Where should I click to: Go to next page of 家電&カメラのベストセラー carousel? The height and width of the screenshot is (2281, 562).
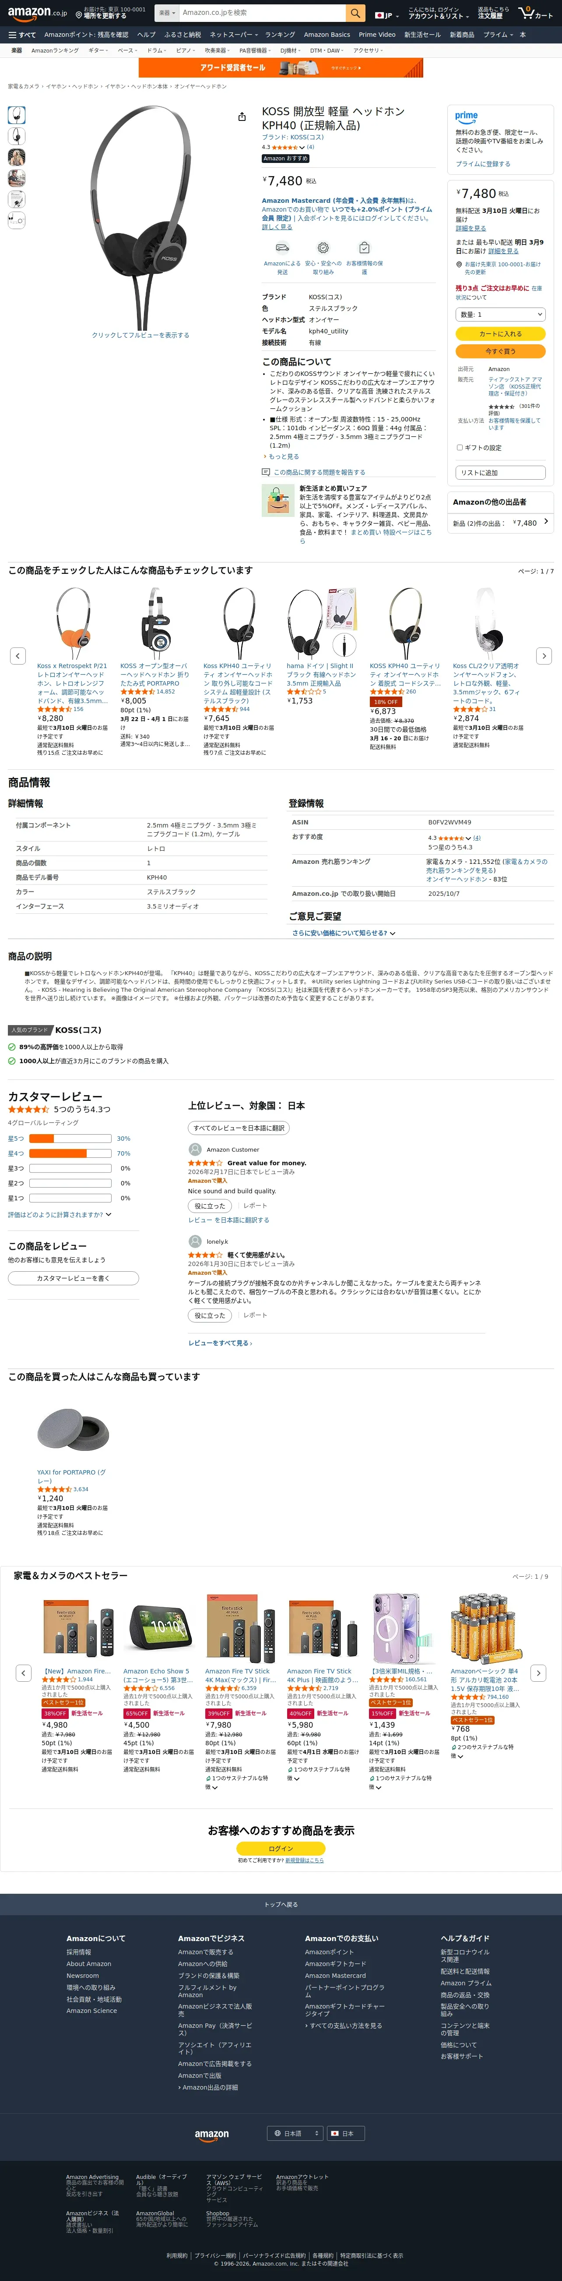537,1673
